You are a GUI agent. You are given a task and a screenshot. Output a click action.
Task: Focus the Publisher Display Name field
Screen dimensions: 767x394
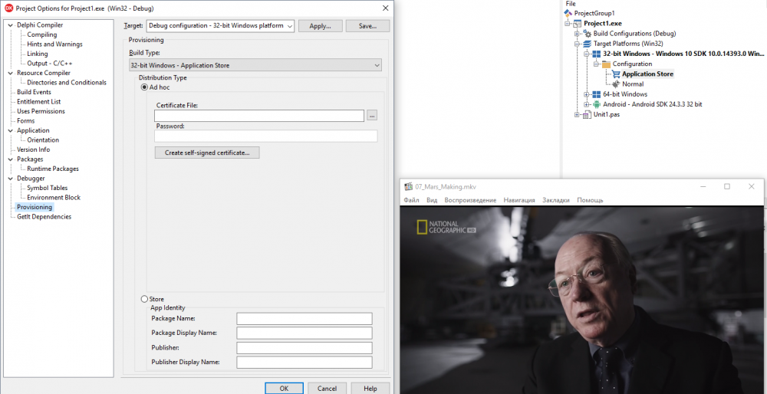pyautogui.click(x=304, y=363)
